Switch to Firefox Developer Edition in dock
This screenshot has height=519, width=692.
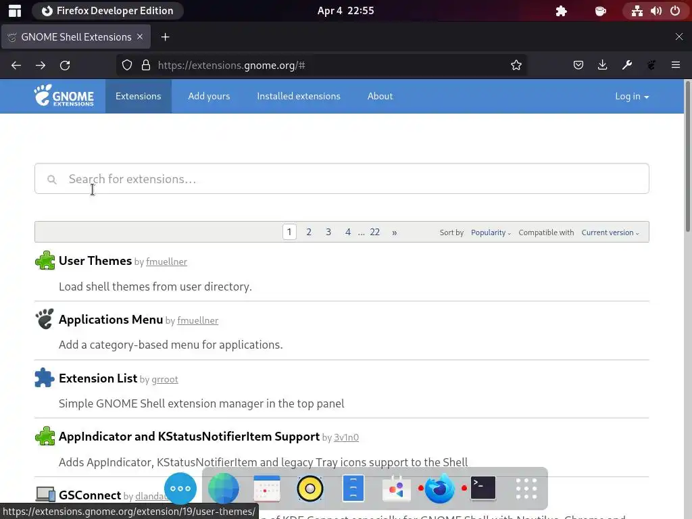point(439,489)
